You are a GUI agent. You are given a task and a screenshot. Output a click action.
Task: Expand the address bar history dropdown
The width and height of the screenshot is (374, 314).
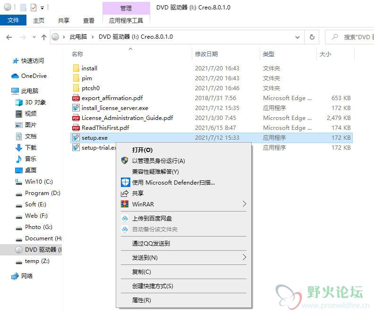(297, 37)
